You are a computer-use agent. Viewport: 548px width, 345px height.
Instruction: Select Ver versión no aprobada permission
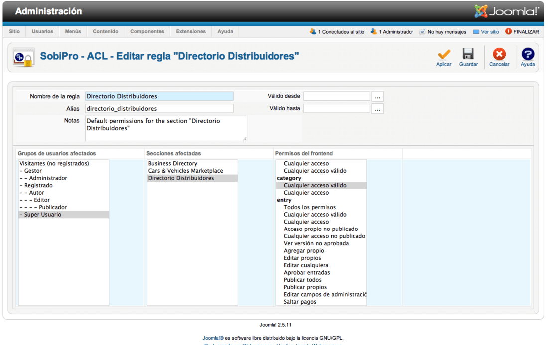click(321, 244)
